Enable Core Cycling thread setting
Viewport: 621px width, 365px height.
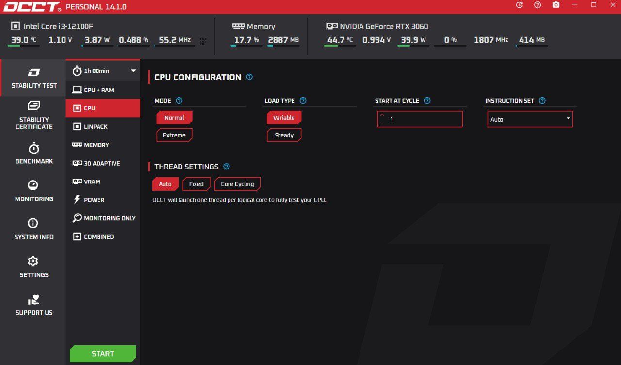[237, 184]
